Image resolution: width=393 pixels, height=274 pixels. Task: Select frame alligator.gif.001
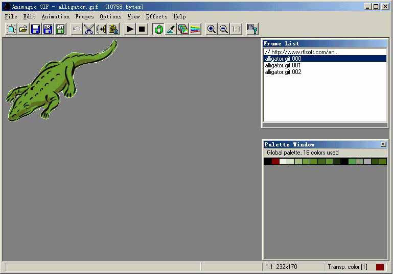(325, 65)
